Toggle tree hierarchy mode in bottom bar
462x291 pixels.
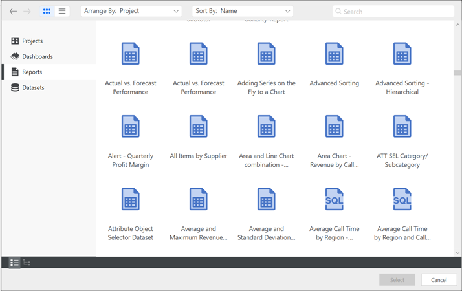coord(27,263)
